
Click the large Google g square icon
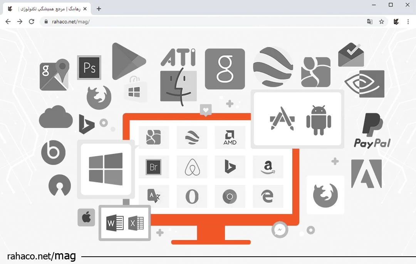tap(225, 69)
